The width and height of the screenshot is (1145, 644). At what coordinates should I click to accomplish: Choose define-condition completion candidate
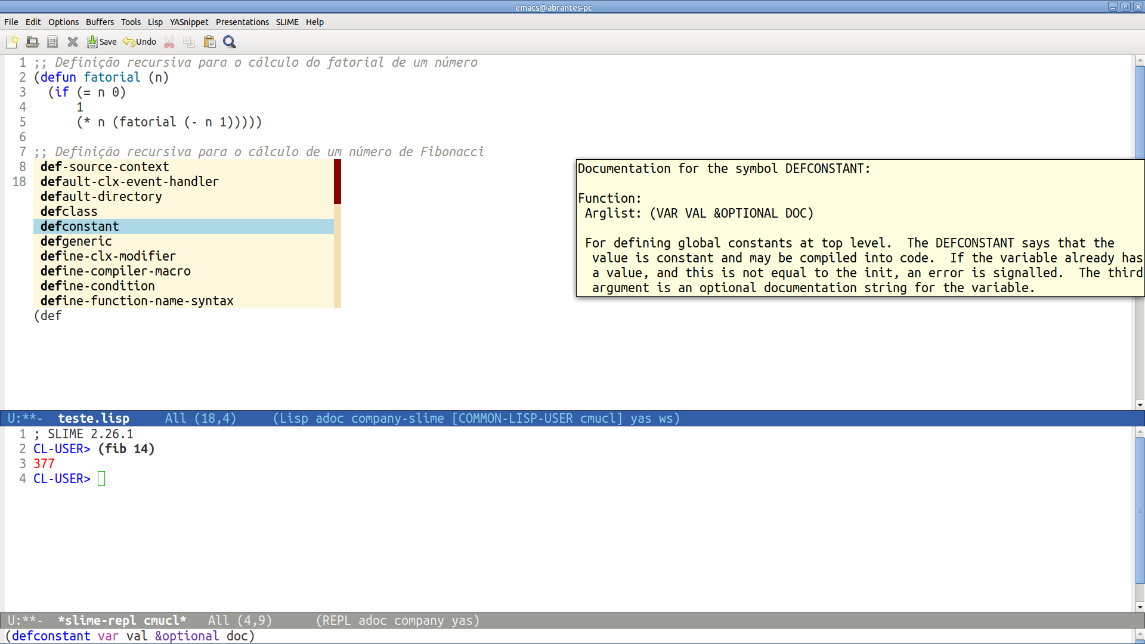click(97, 286)
